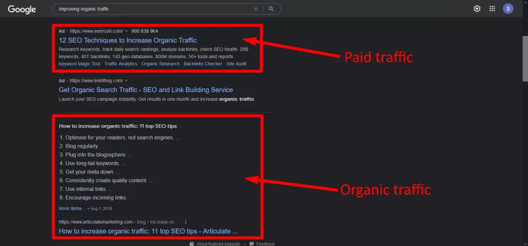Clear the search box with the X
The image size is (528, 246).
(256, 9)
